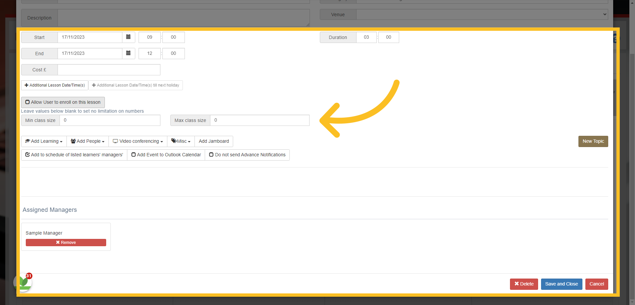Click the New Topic button

point(593,141)
